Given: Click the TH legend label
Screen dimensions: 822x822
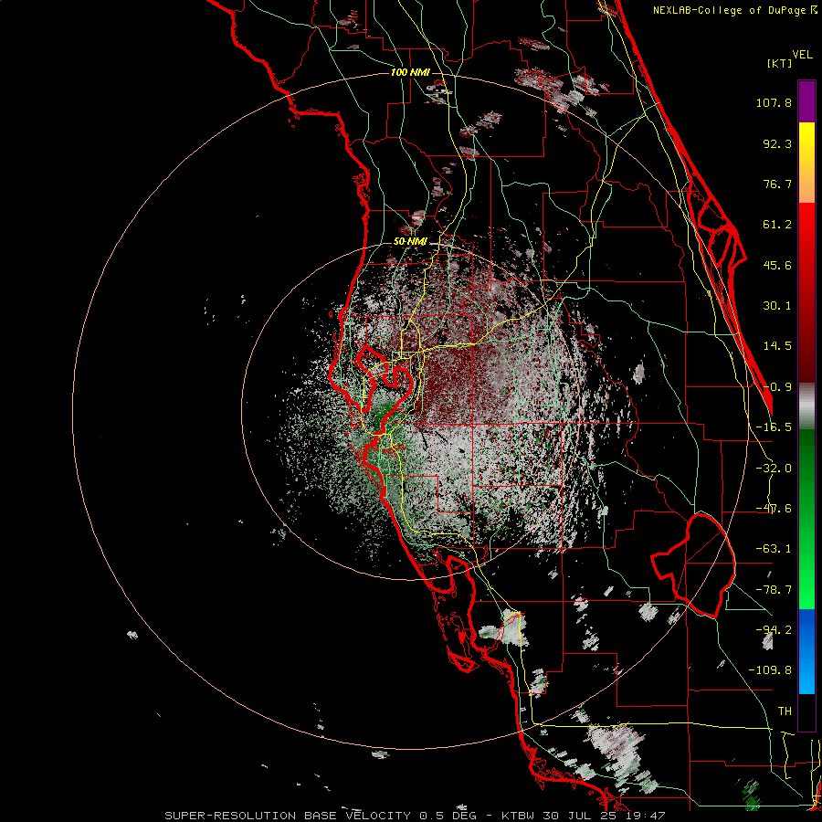Looking at the screenshot, I should [785, 711].
